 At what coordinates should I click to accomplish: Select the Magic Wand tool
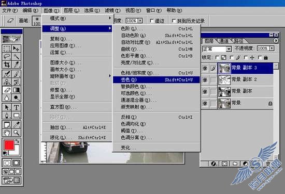pyautogui.click(x=17, y=56)
